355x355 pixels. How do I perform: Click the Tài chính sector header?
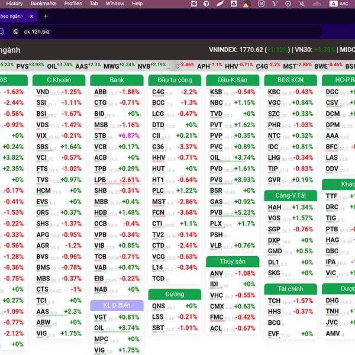(291, 289)
